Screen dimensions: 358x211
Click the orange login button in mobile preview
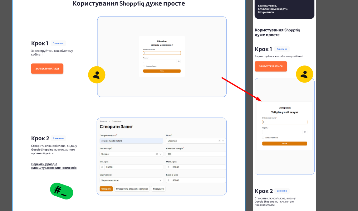(284, 143)
